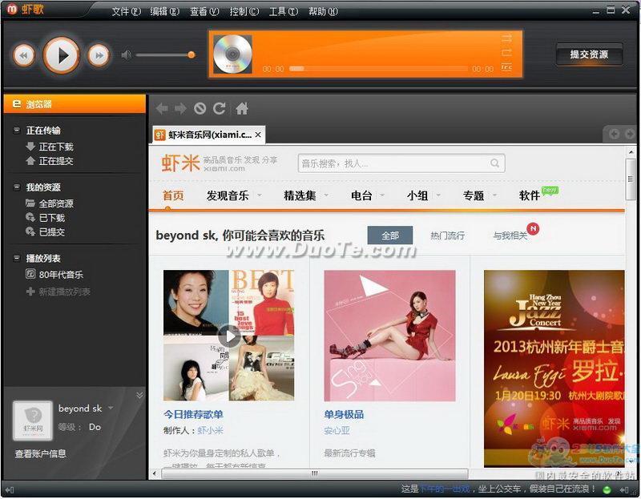
Task: Click the user avatar picture
Action: tap(33, 421)
